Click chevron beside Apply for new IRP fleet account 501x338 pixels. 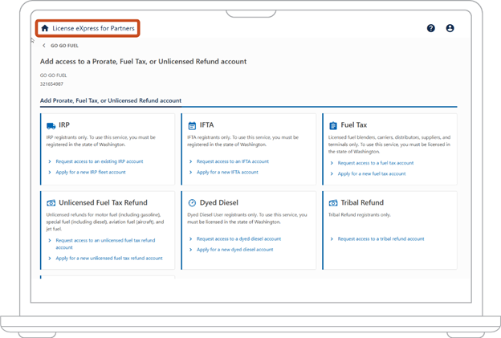[50, 172]
